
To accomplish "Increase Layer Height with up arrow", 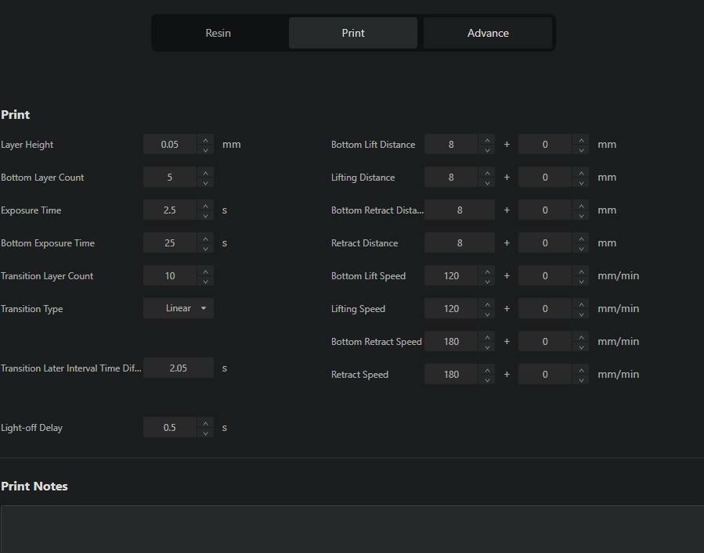I will pyautogui.click(x=205, y=140).
